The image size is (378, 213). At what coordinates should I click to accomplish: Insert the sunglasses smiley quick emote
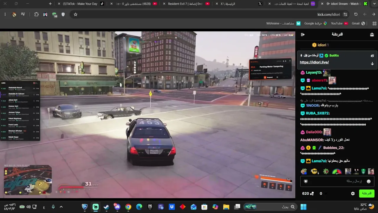[315, 172]
